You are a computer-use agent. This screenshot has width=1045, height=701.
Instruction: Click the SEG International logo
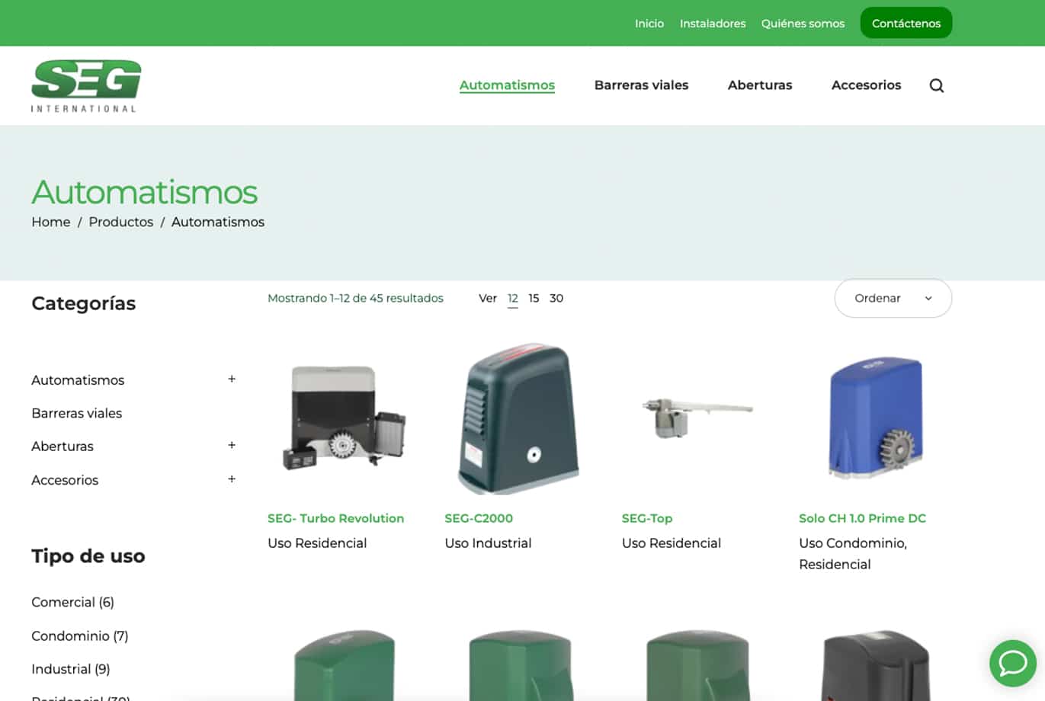[x=86, y=85]
